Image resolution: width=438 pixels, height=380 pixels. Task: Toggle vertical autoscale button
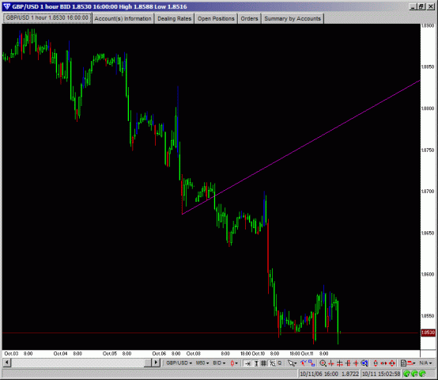click(255, 363)
